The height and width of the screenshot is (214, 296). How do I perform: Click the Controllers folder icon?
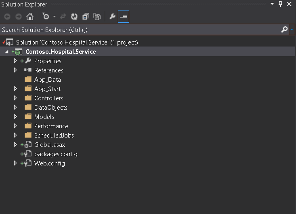coord(28,98)
